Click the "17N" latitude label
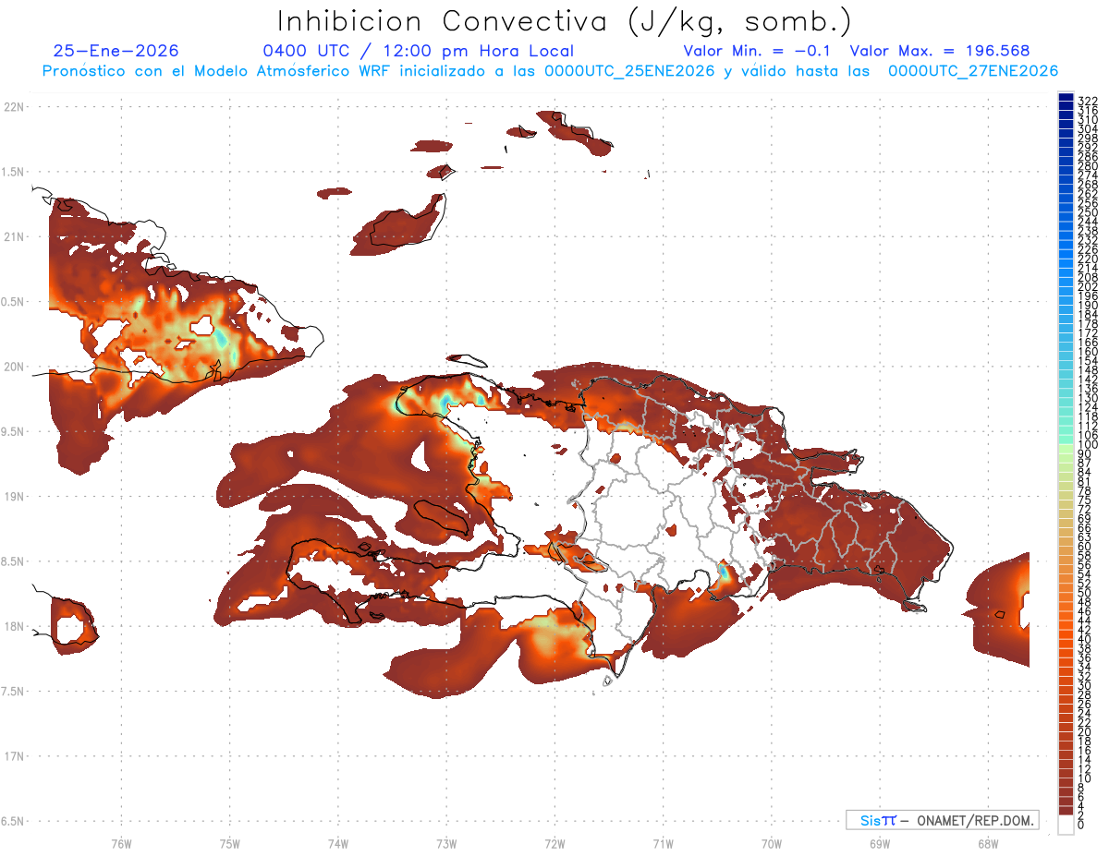 coord(15,756)
